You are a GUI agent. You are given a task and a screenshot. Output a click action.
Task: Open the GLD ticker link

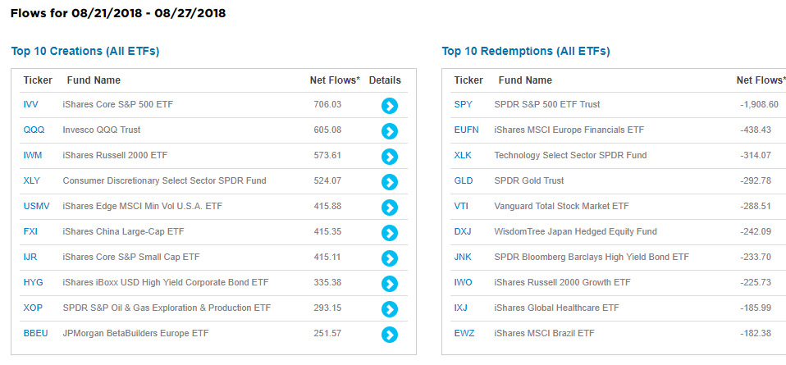click(464, 180)
